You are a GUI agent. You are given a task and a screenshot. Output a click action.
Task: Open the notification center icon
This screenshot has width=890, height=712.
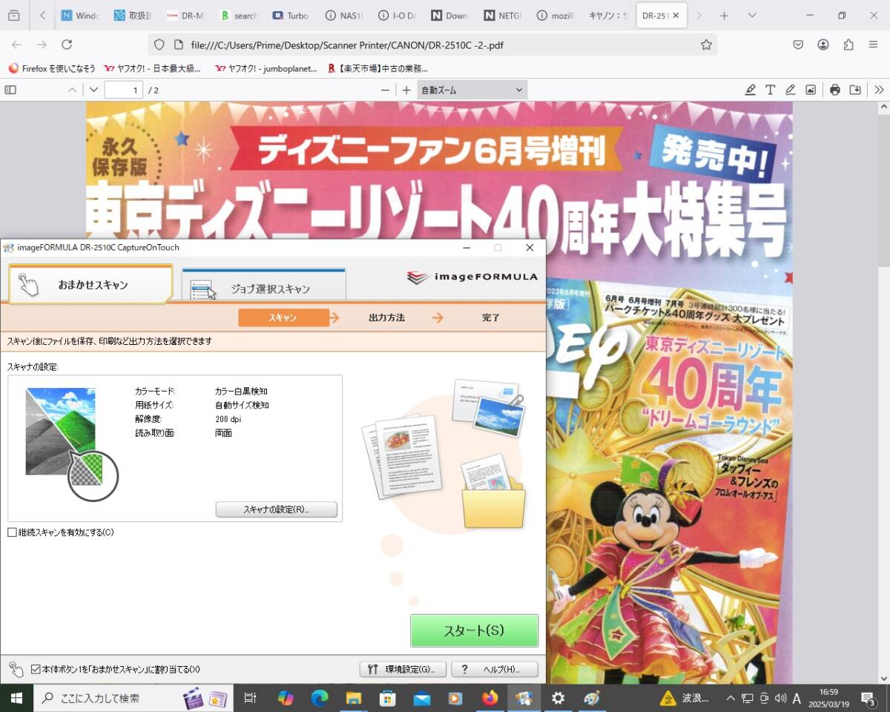coord(868,698)
